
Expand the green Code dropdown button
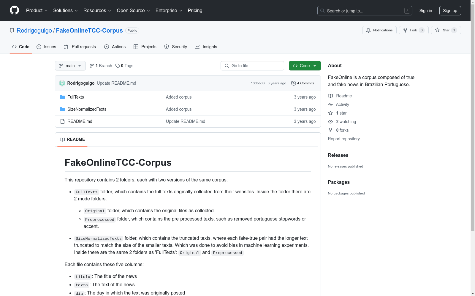(x=305, y=66)
